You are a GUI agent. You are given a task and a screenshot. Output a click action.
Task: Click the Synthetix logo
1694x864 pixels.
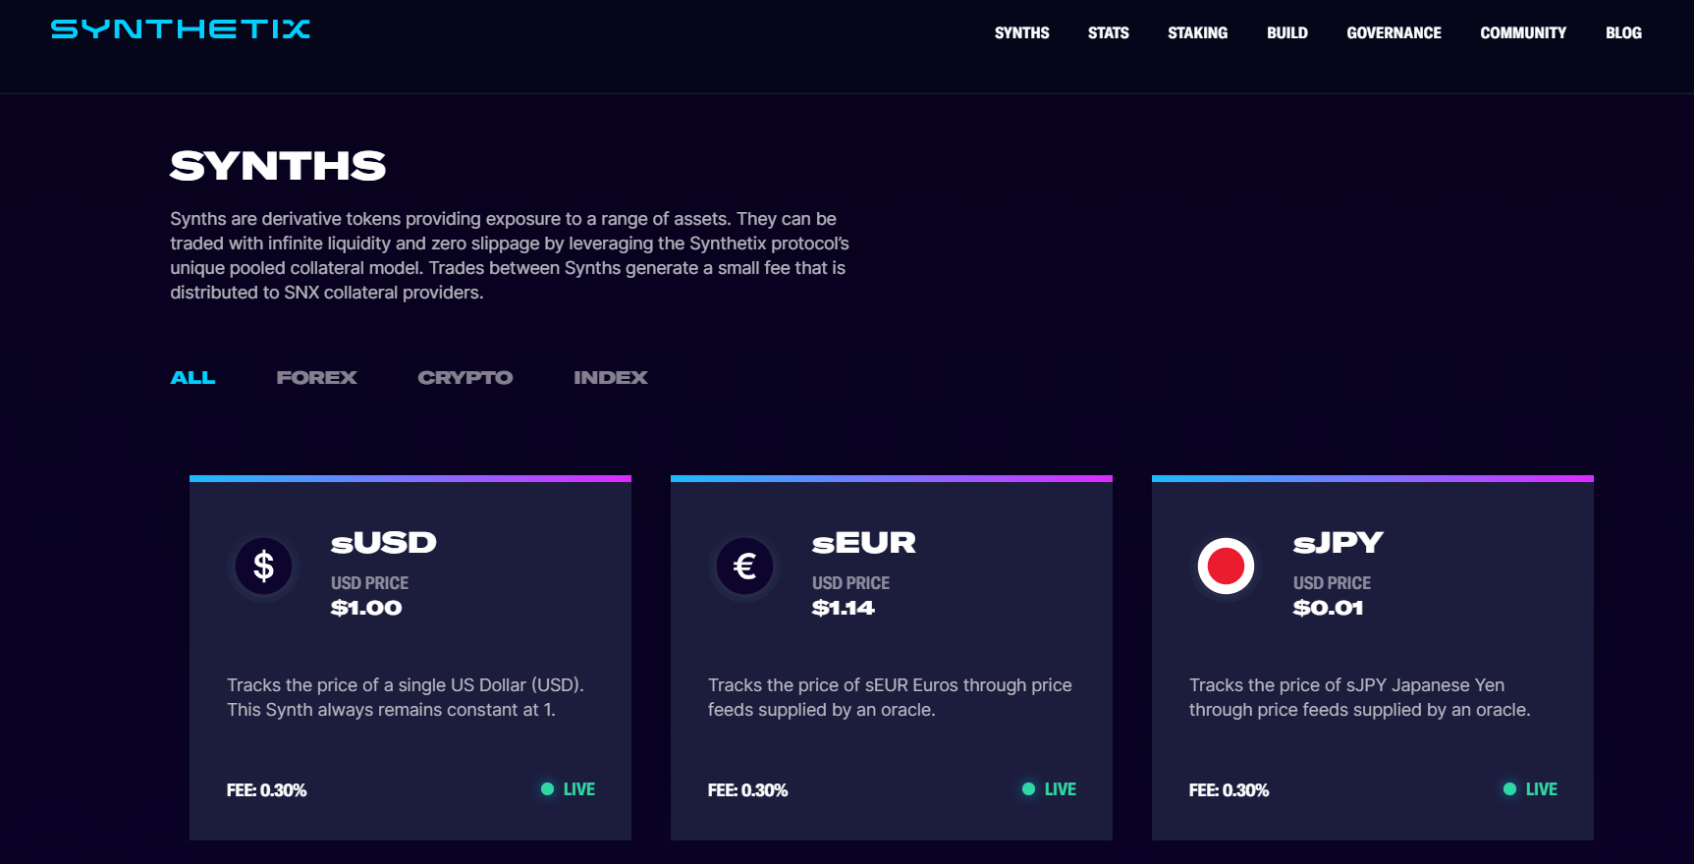pos(181,29)
